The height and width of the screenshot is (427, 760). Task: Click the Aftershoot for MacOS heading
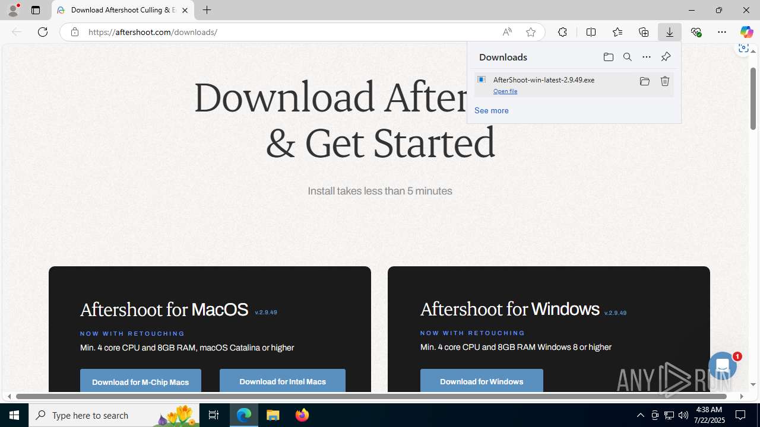pyautogui.click(x=164, y=310)
